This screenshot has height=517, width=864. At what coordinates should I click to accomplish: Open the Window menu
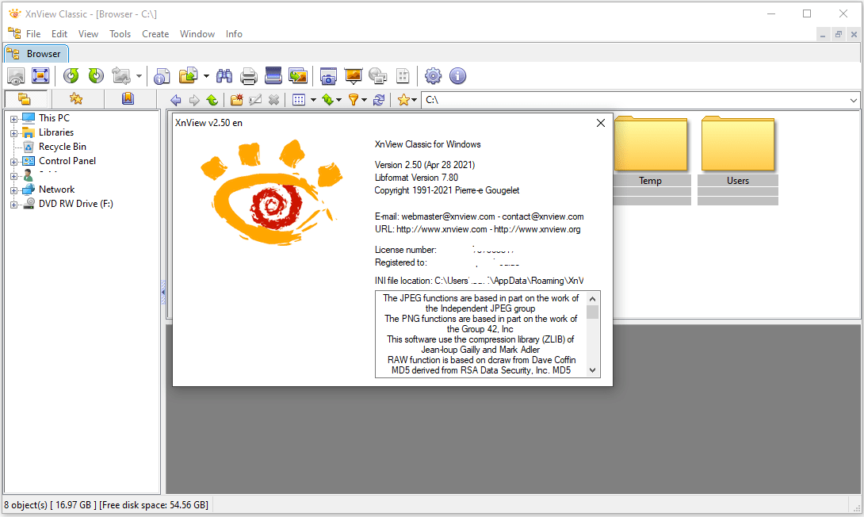click(x=197, y=34)
